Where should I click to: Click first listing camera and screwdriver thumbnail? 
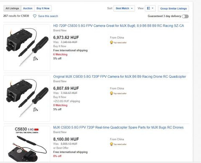pyautogui.click(x=27, y=47)
